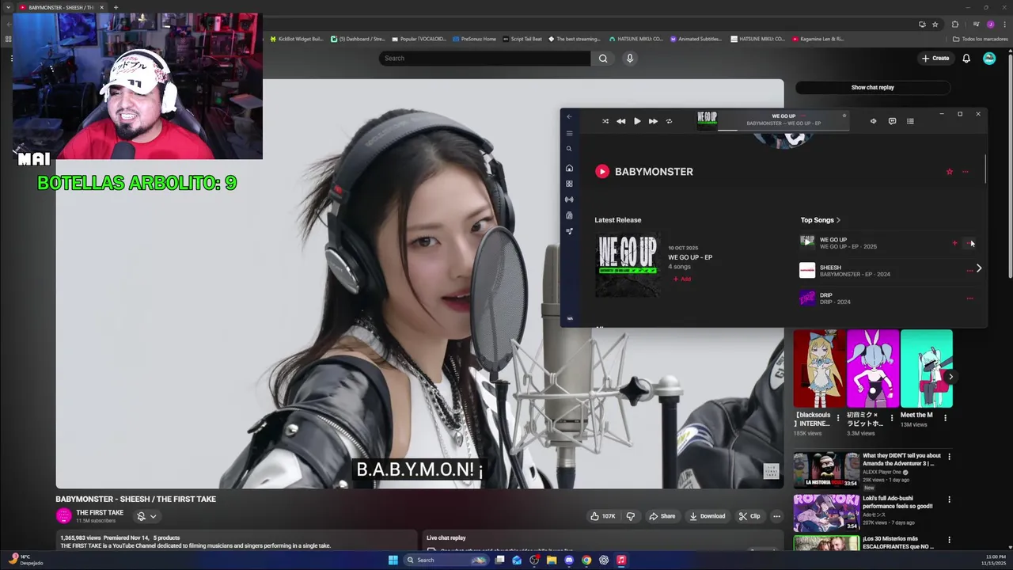Open WE GO UP - EP album cover

628,264
